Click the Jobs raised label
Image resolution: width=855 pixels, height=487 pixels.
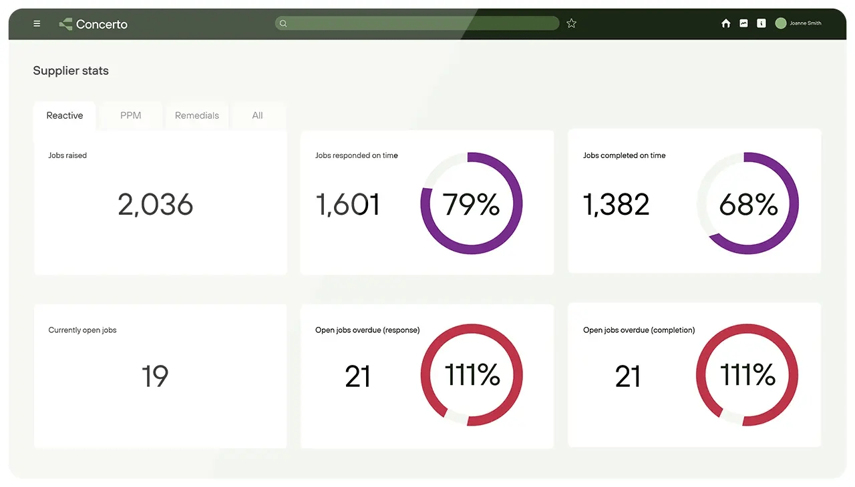[x=67, y=155]
